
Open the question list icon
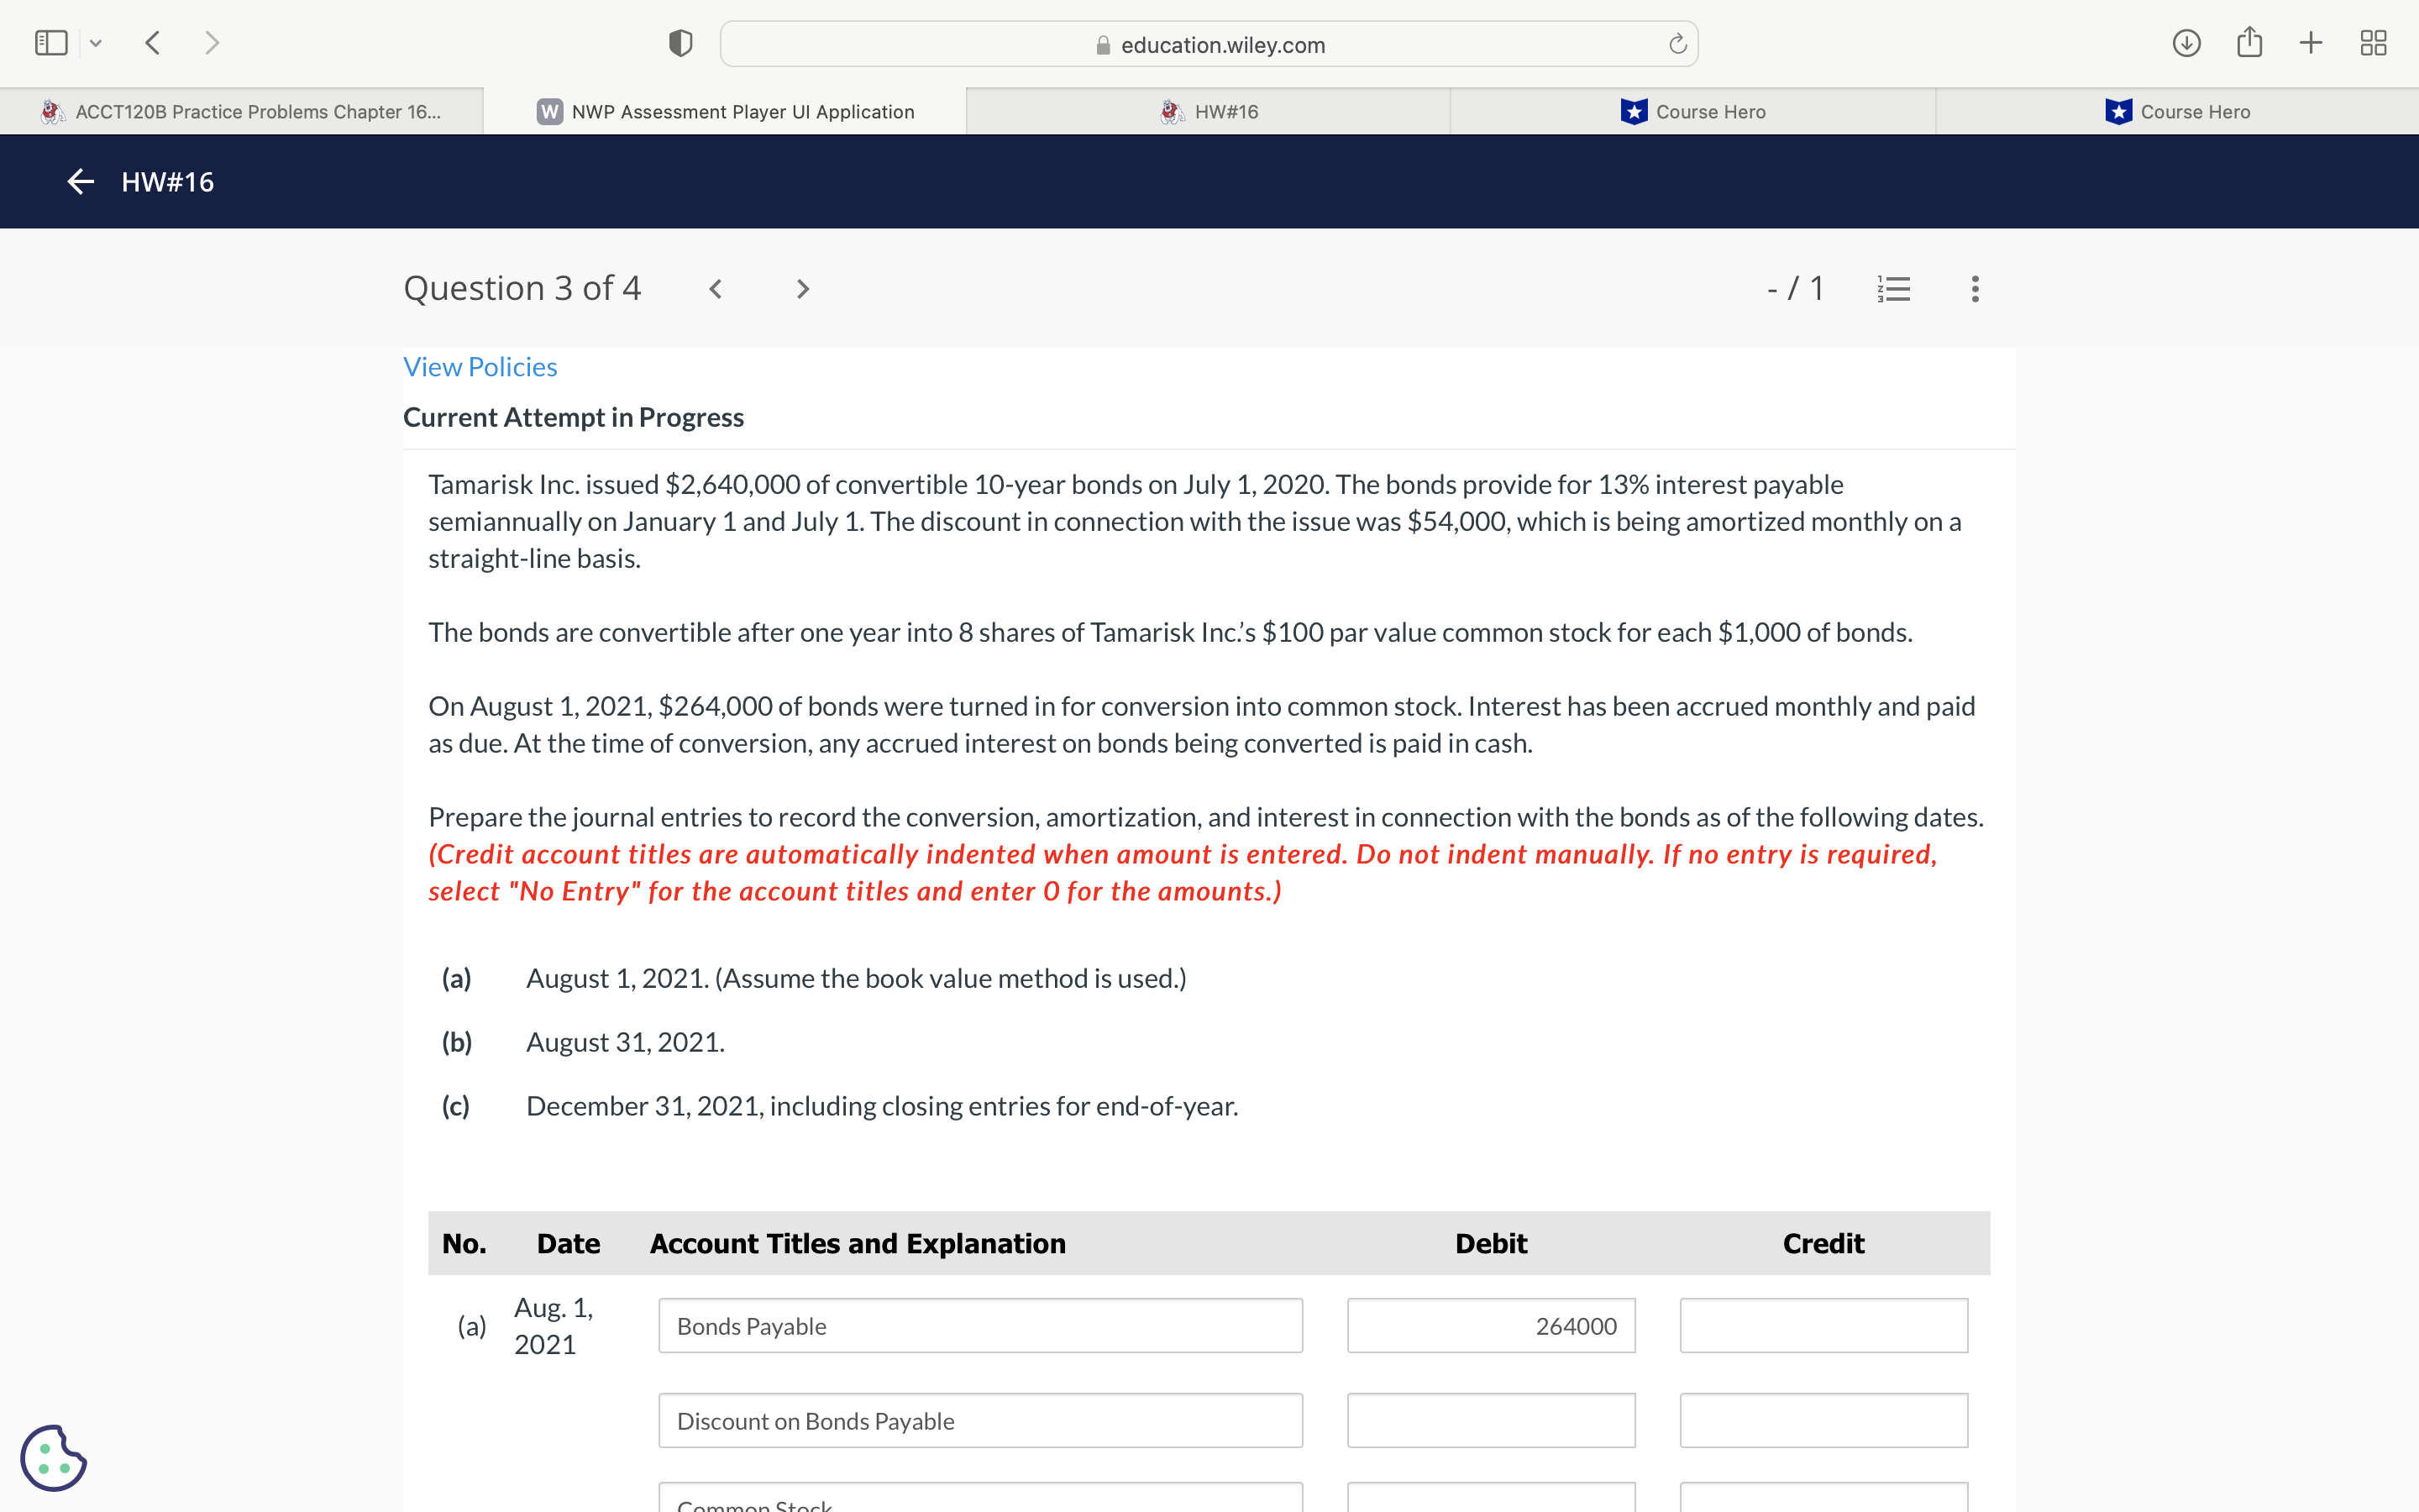(1893, 289)
